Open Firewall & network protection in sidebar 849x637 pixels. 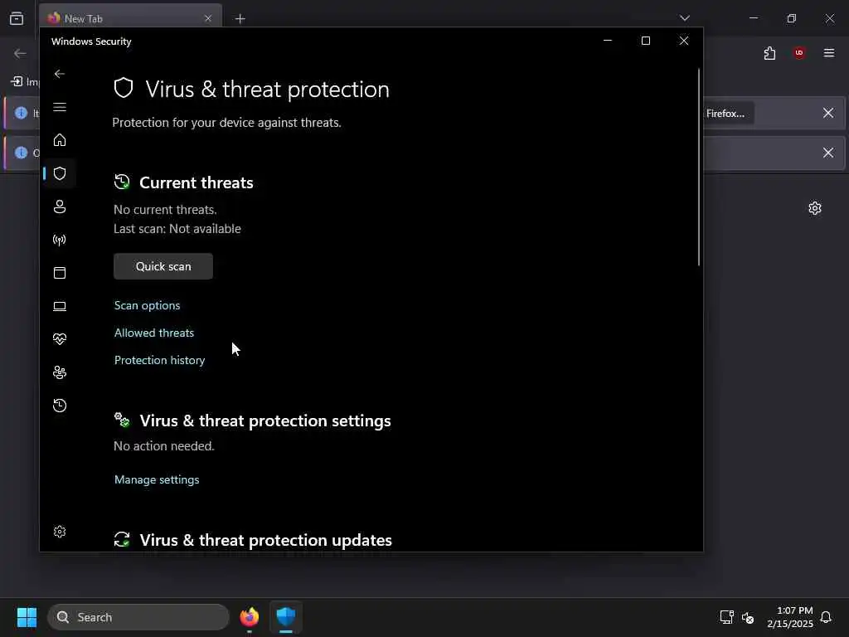point(60,240)
